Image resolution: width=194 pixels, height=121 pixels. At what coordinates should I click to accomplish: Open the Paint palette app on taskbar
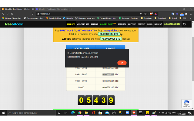[x=154, y=113]
